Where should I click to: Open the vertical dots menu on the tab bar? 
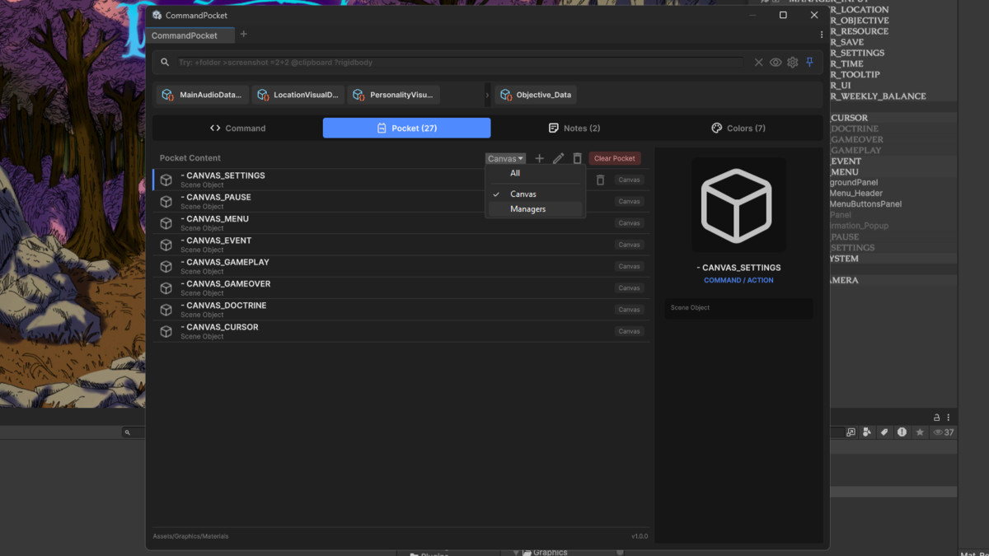821,33
